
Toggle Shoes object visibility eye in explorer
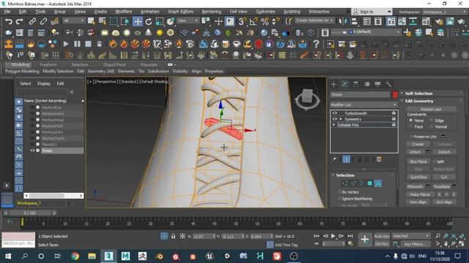[x=32, y=150]
